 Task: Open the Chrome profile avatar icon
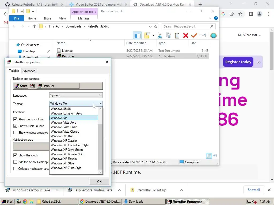pyautogui.click(x=260, y=14)
